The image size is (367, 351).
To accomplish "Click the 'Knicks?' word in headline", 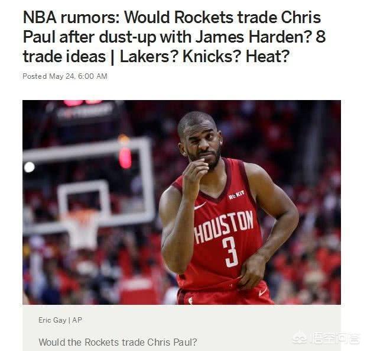I will (212, 56).
